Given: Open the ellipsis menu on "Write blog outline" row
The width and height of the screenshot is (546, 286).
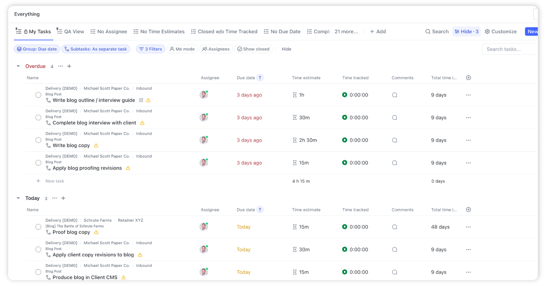Looking at the screenshot, I should click(x=468, y=95).
